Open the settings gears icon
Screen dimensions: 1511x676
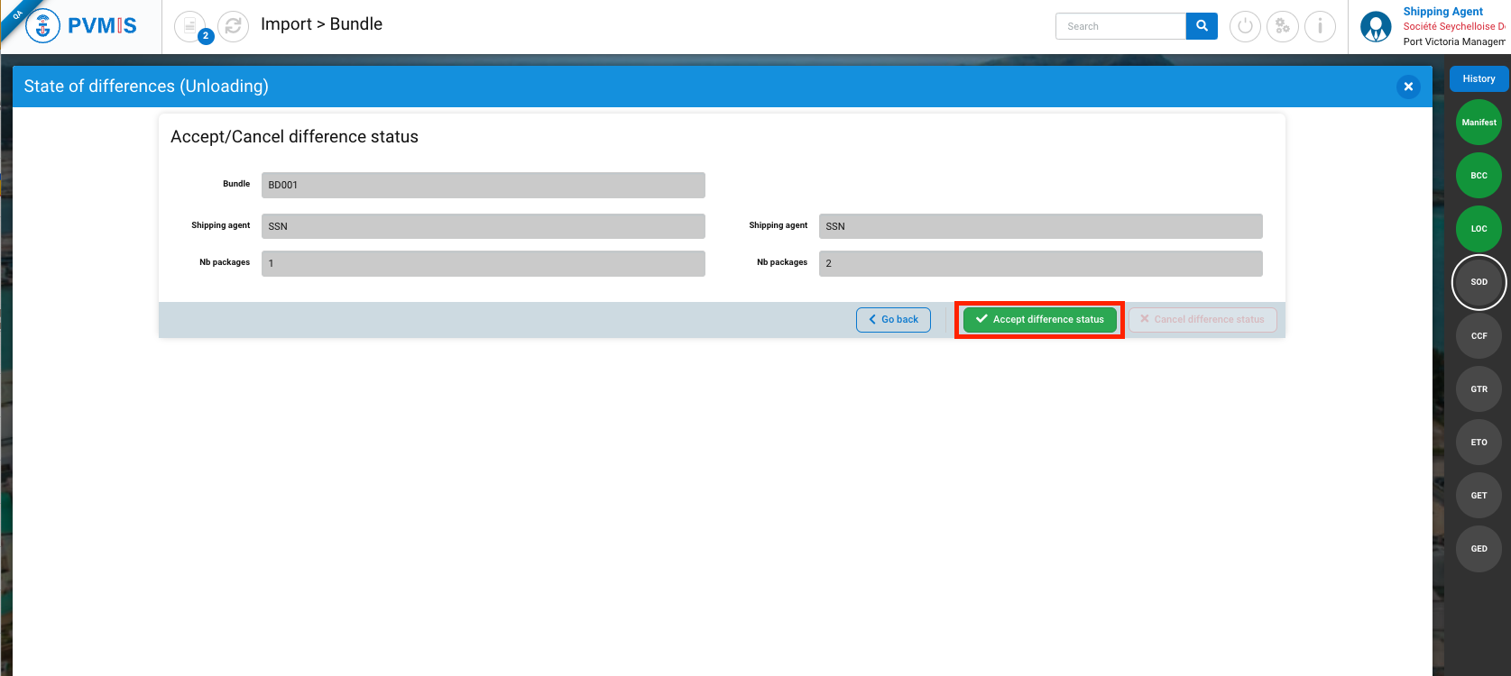[1282, 26]
